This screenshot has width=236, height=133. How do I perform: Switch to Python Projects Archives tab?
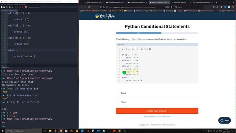(203, 3)
